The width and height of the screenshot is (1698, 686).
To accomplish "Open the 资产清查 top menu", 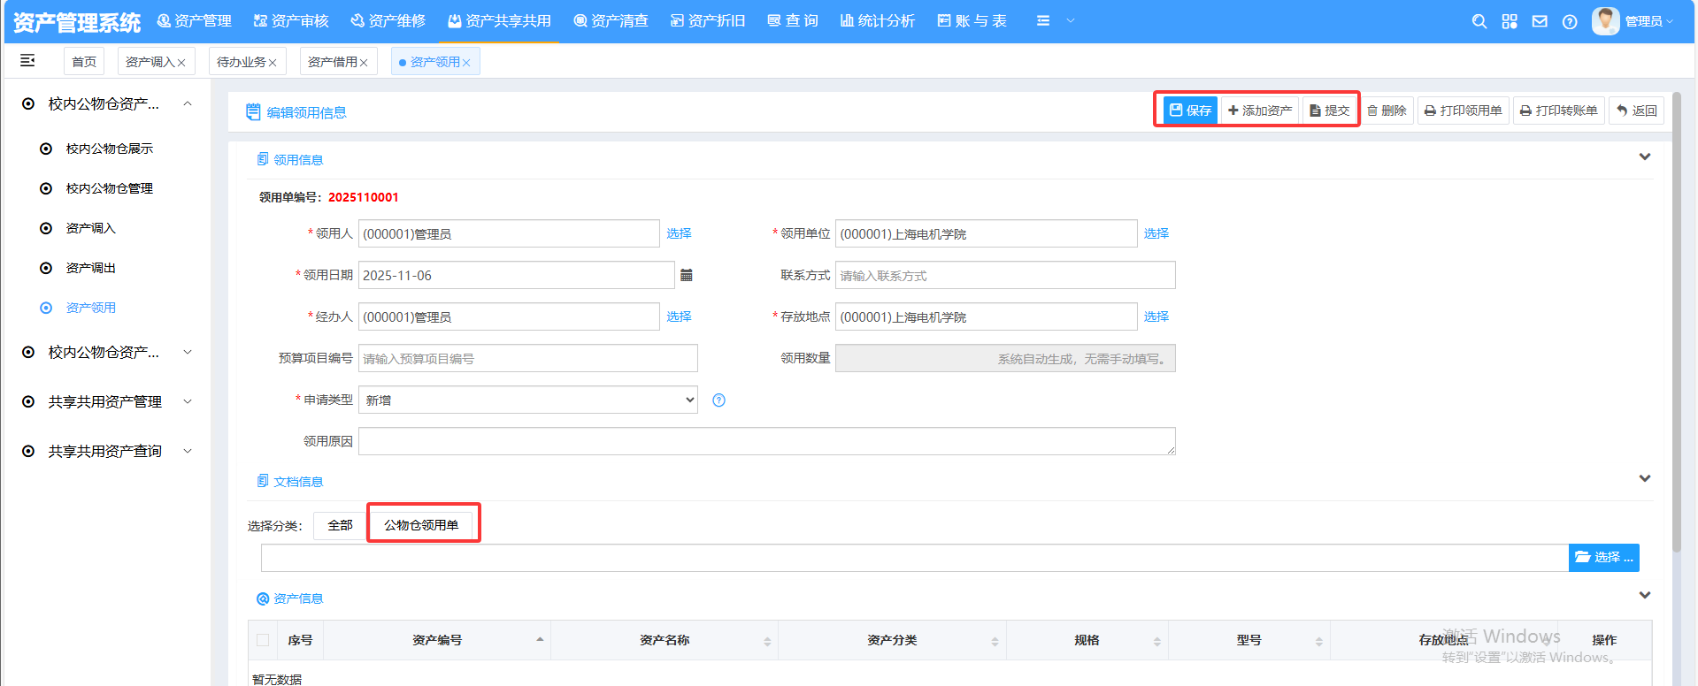I will click(611, 20).
